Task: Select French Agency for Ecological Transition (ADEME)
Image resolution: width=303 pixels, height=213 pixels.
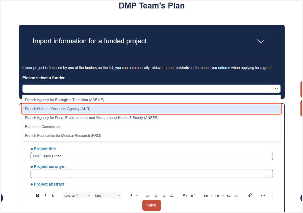Action: 151,100
